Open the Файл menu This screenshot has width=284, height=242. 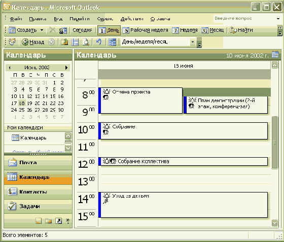click(x=16, y=19)
